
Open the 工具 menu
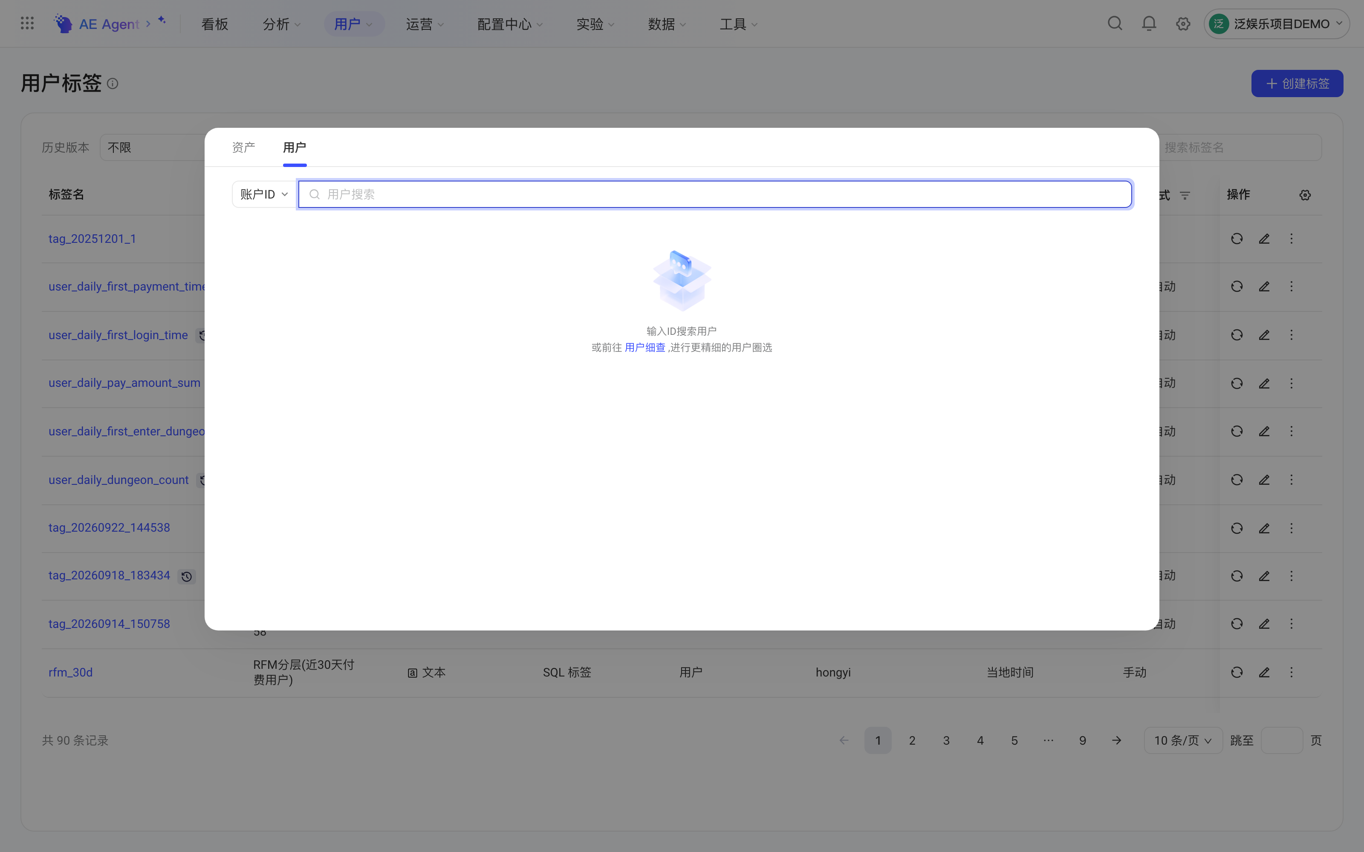click(738, 24)
